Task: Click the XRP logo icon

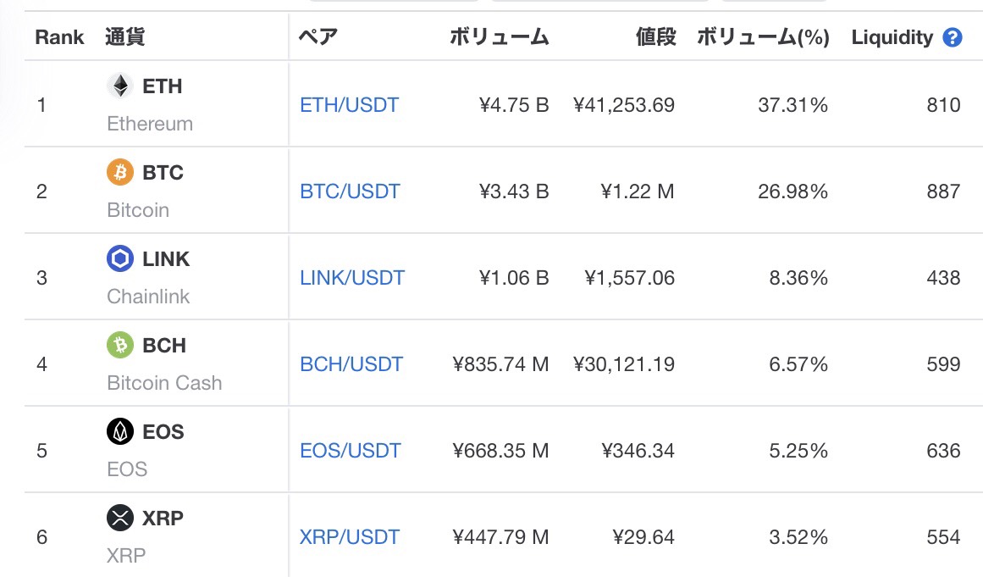Action: (119, 518)
